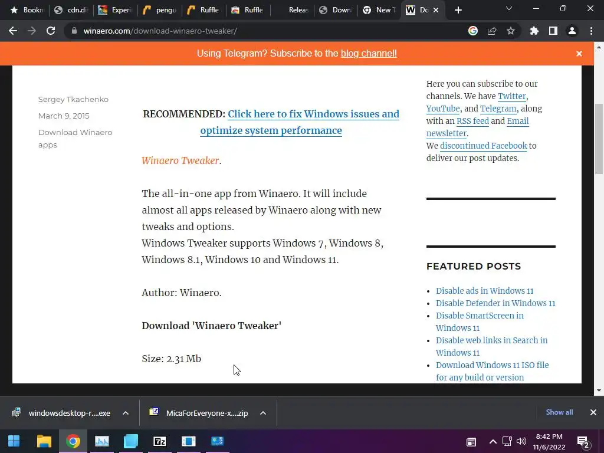This screenshot has height=453, width=604.
Task: Switch to the pengu tab
Action: (160, 10)
